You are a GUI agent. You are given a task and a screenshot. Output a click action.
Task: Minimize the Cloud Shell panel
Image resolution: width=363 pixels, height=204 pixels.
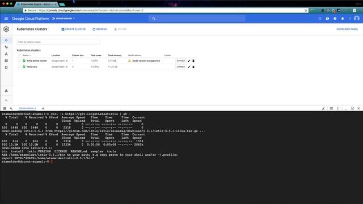(346, 108)
